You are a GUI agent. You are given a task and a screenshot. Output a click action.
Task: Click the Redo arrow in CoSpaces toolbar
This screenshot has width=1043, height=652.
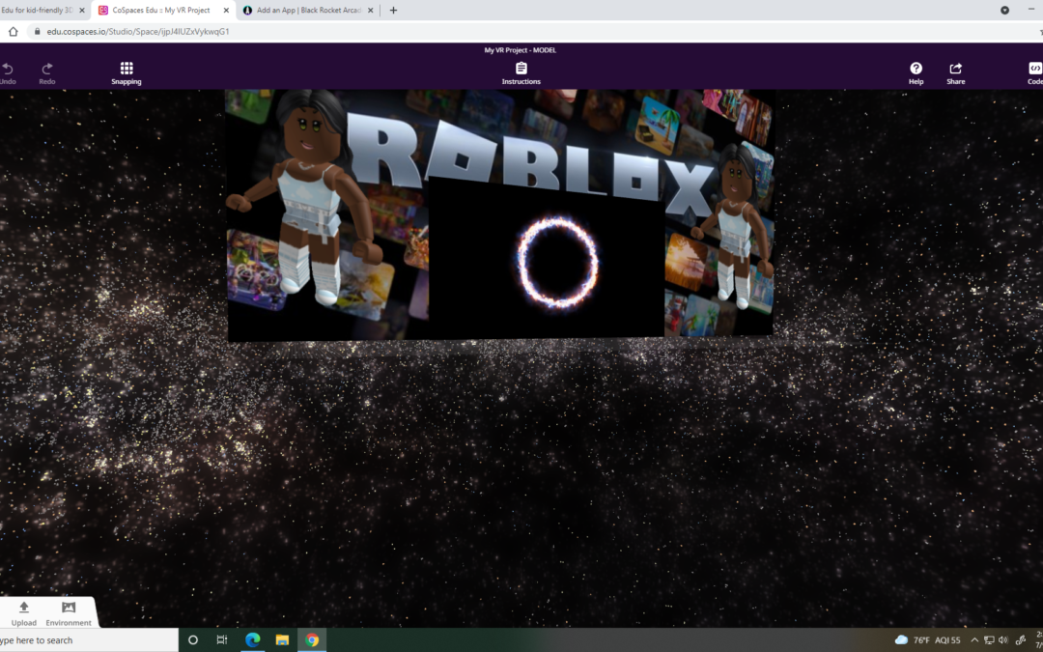click(x=47, y=73)
